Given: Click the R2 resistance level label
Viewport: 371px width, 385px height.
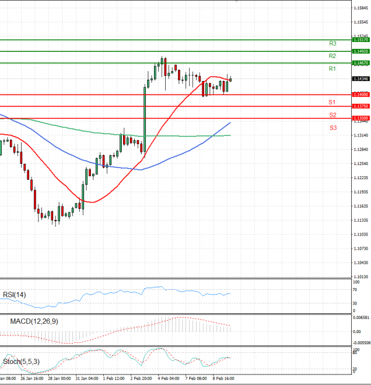Looking at the screenshot, I should (x=333, y=56).
